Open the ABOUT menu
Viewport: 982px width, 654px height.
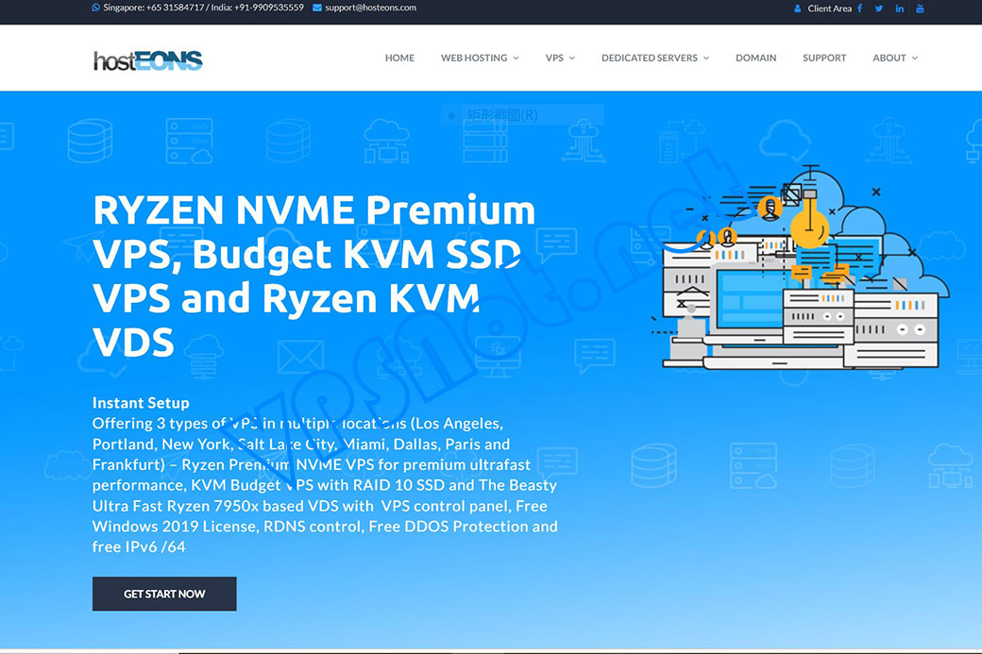(889, 58)
